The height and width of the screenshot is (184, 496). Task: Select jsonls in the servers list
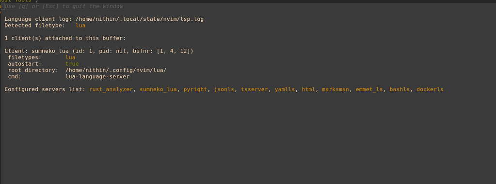click(224, 89)
